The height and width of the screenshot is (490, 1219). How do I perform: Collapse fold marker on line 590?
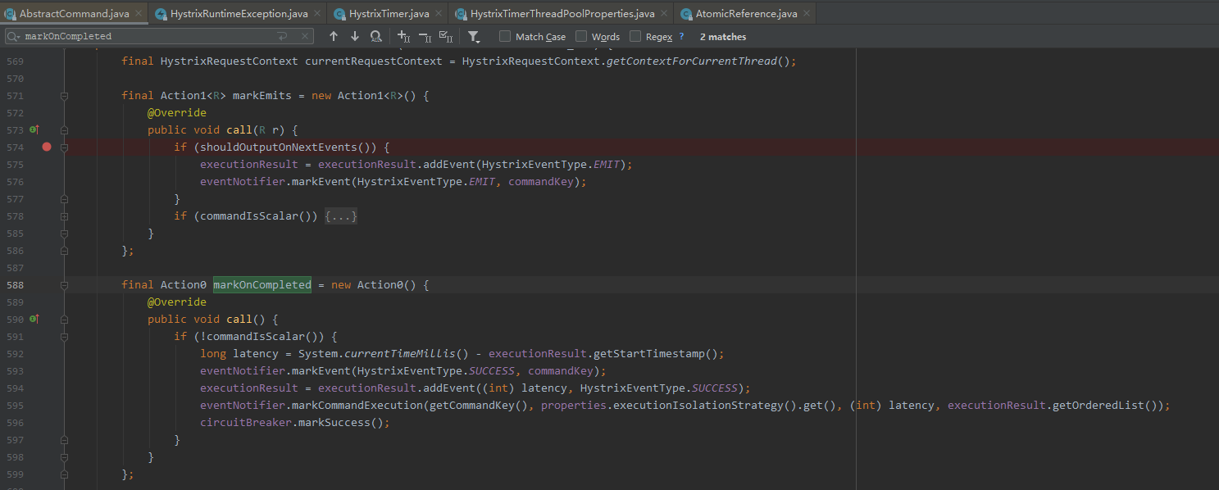pyautogui.click(x=64, y=320)
